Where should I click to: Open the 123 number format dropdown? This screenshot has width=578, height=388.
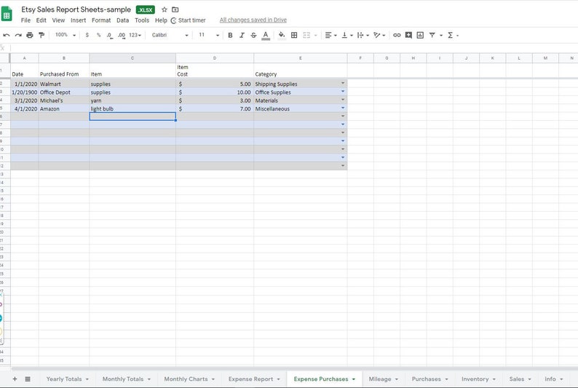pos(135,35)
